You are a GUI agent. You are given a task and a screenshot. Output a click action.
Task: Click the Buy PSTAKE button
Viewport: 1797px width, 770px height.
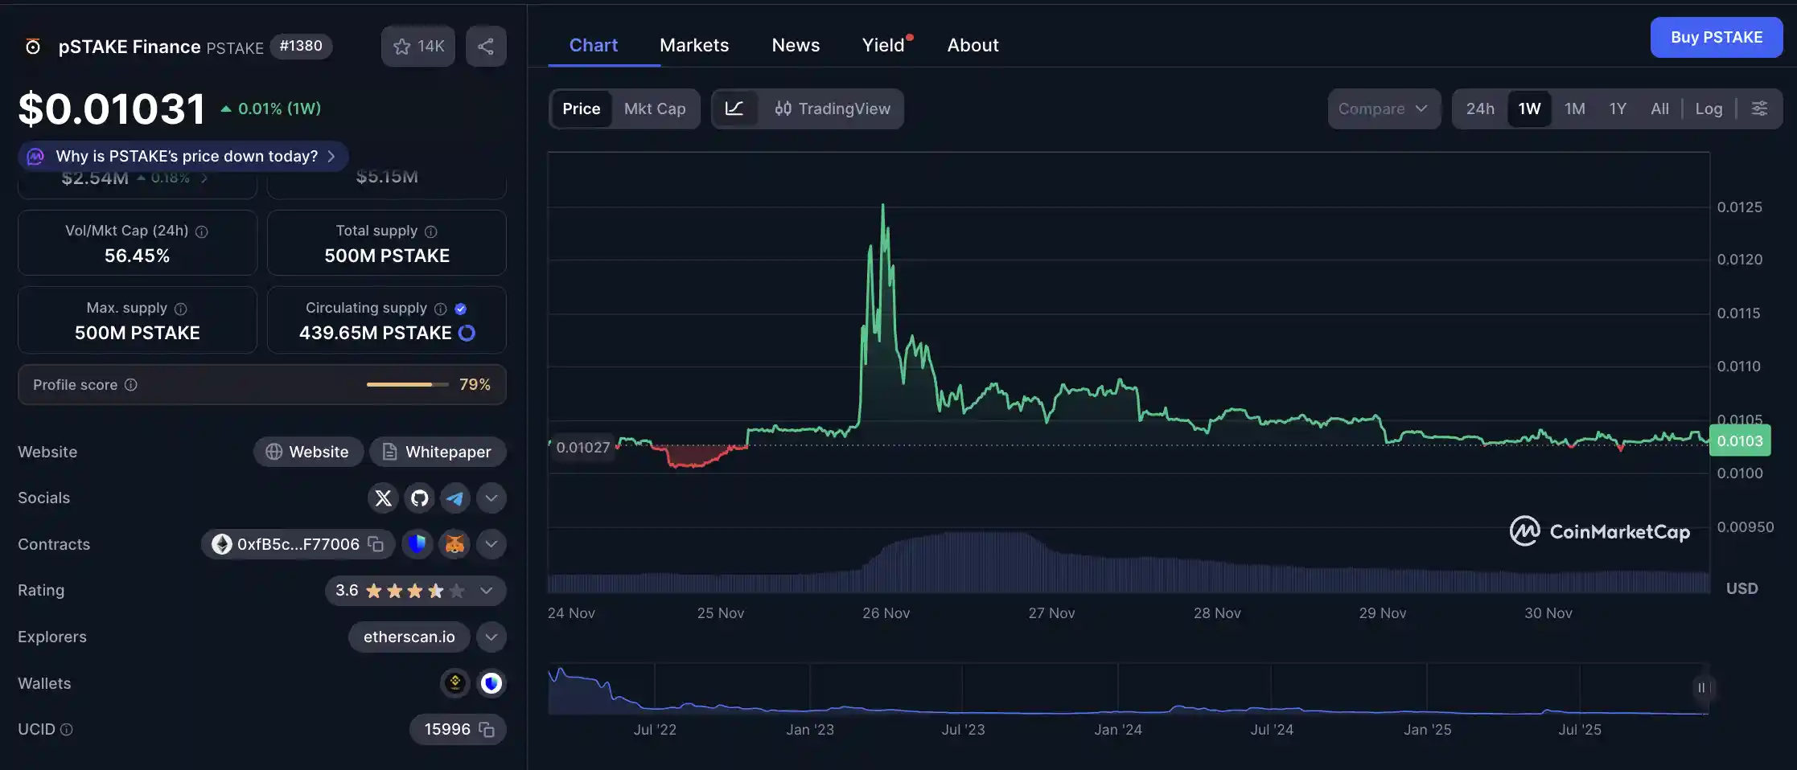(x=1716, y=37)
